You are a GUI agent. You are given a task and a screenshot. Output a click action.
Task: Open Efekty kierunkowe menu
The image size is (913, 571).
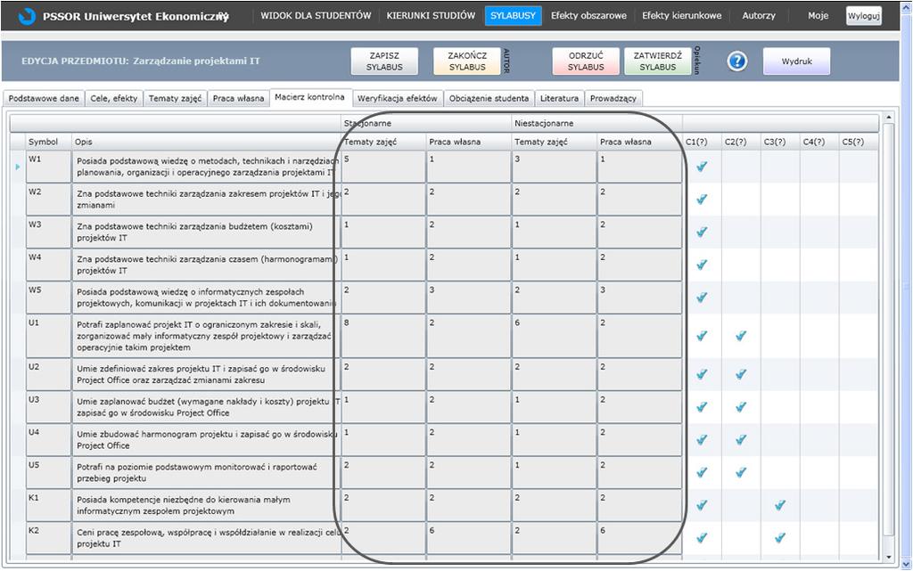681,16
